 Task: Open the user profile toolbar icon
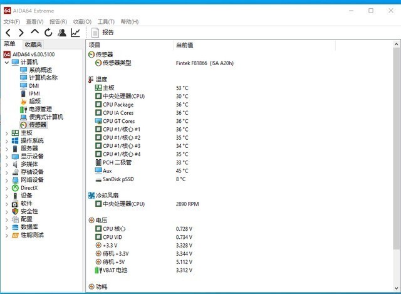pyautogui.click(x=62, y=33)
